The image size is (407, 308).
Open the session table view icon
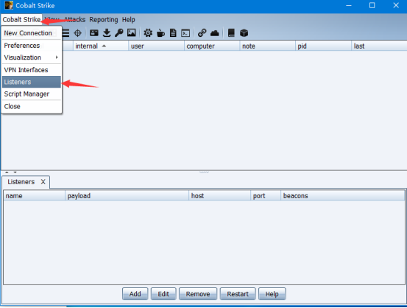tap(66, 33)
